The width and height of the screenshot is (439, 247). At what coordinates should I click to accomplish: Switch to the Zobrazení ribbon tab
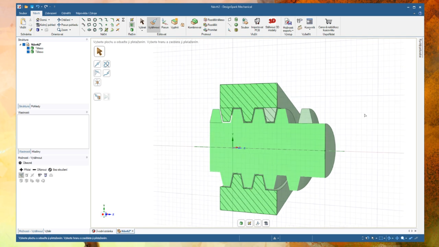click(x=51, y=13)
